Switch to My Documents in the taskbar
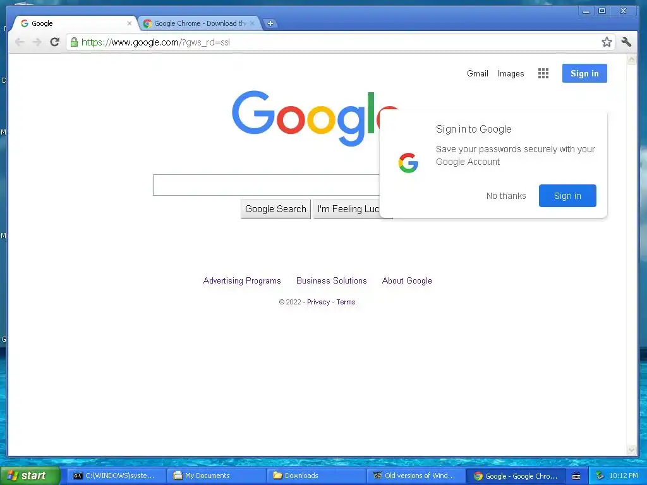Image resolution: width=647 pixels, height=485 pixels. (217, 476)
